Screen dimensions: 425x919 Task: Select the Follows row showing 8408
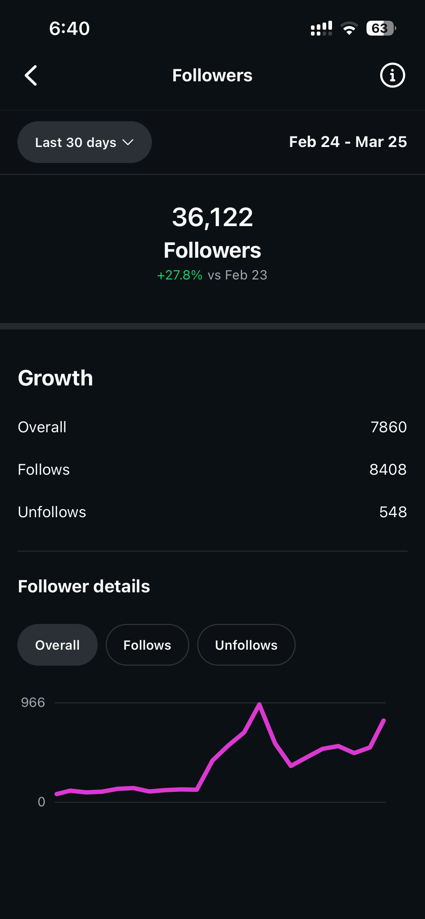tap(212, 470)
